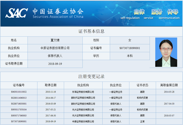Select the 证书基本信息 section heading
183x125 pixels.
[92, 31]
